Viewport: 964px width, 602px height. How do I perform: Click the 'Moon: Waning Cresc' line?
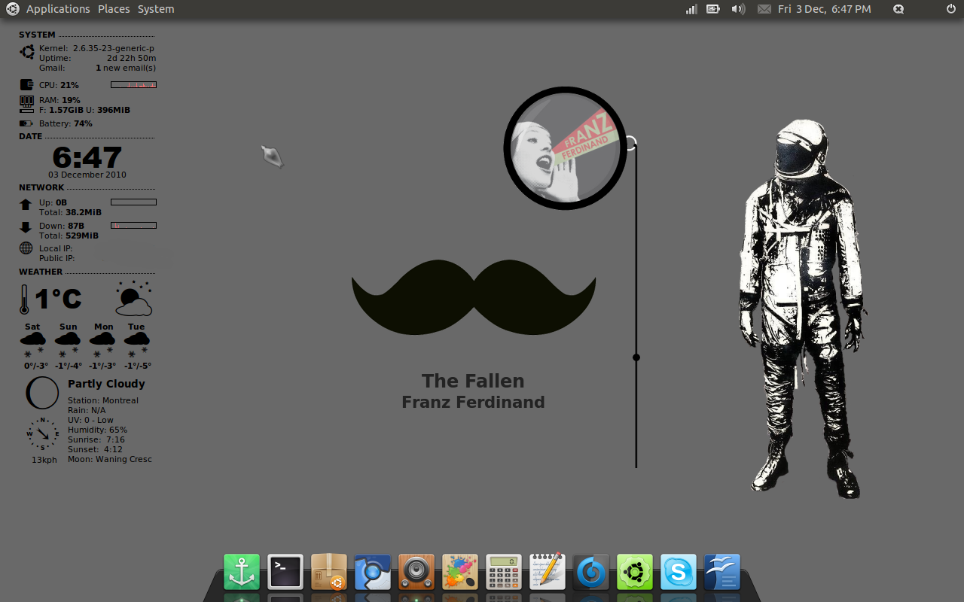pyautogui.click(x=110, y=459)
